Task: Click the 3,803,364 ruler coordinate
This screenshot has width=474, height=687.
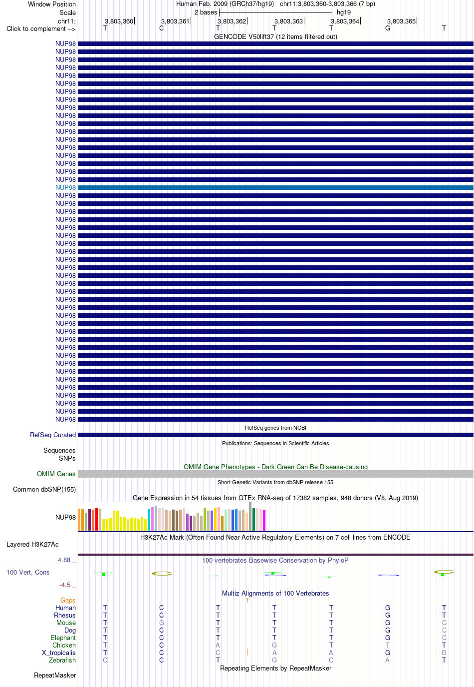Action: 345,21
